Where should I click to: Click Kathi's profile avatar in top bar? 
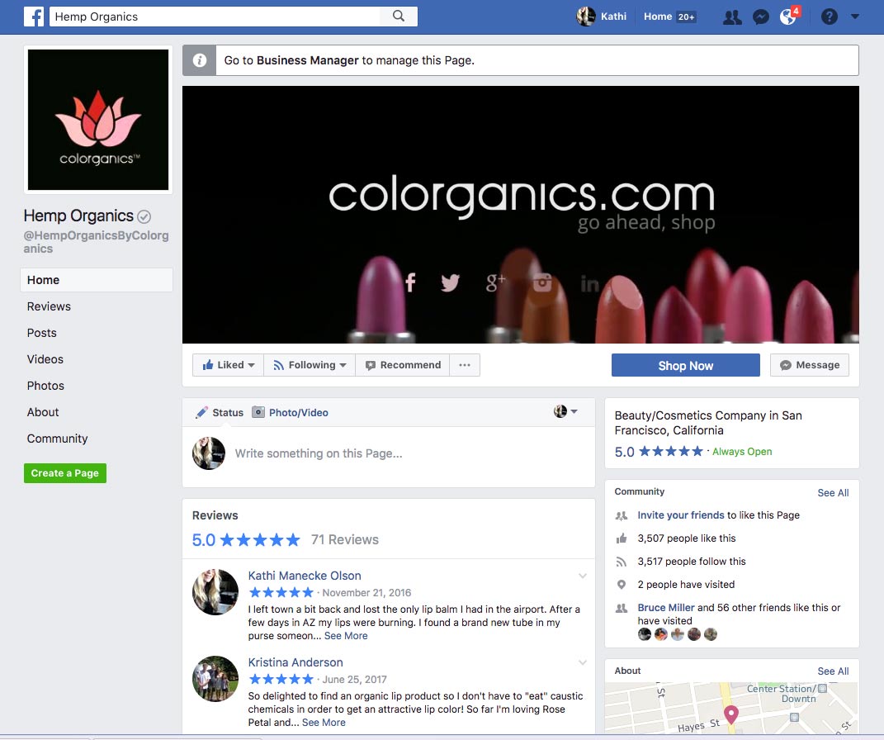586,17
